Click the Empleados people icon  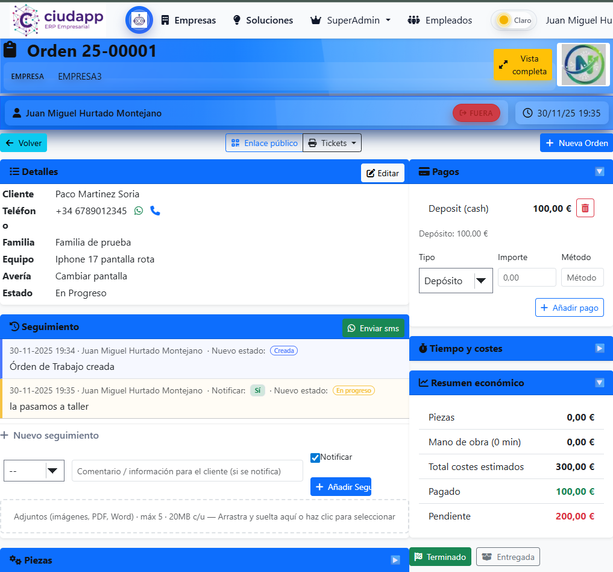tap(413, 20)
